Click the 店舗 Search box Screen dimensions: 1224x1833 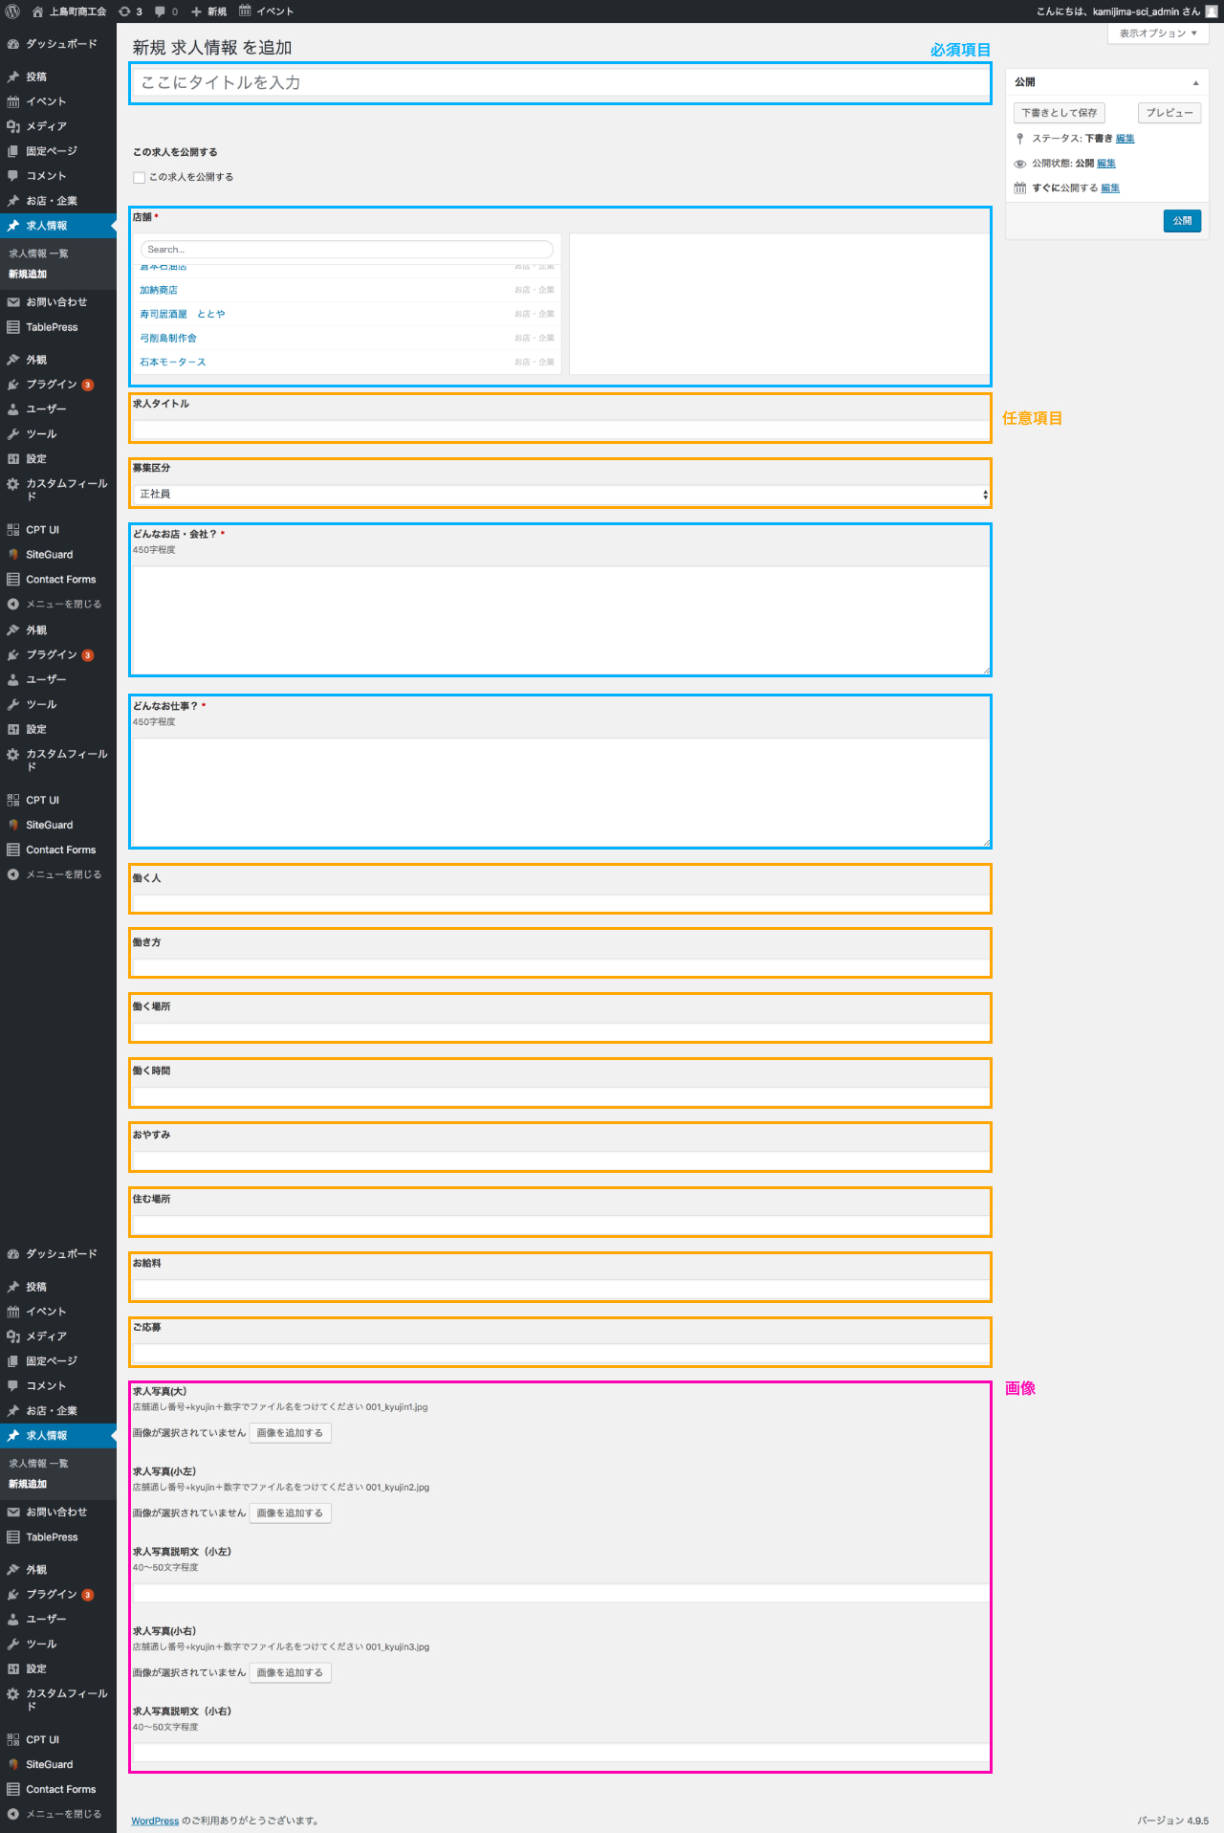346,250
